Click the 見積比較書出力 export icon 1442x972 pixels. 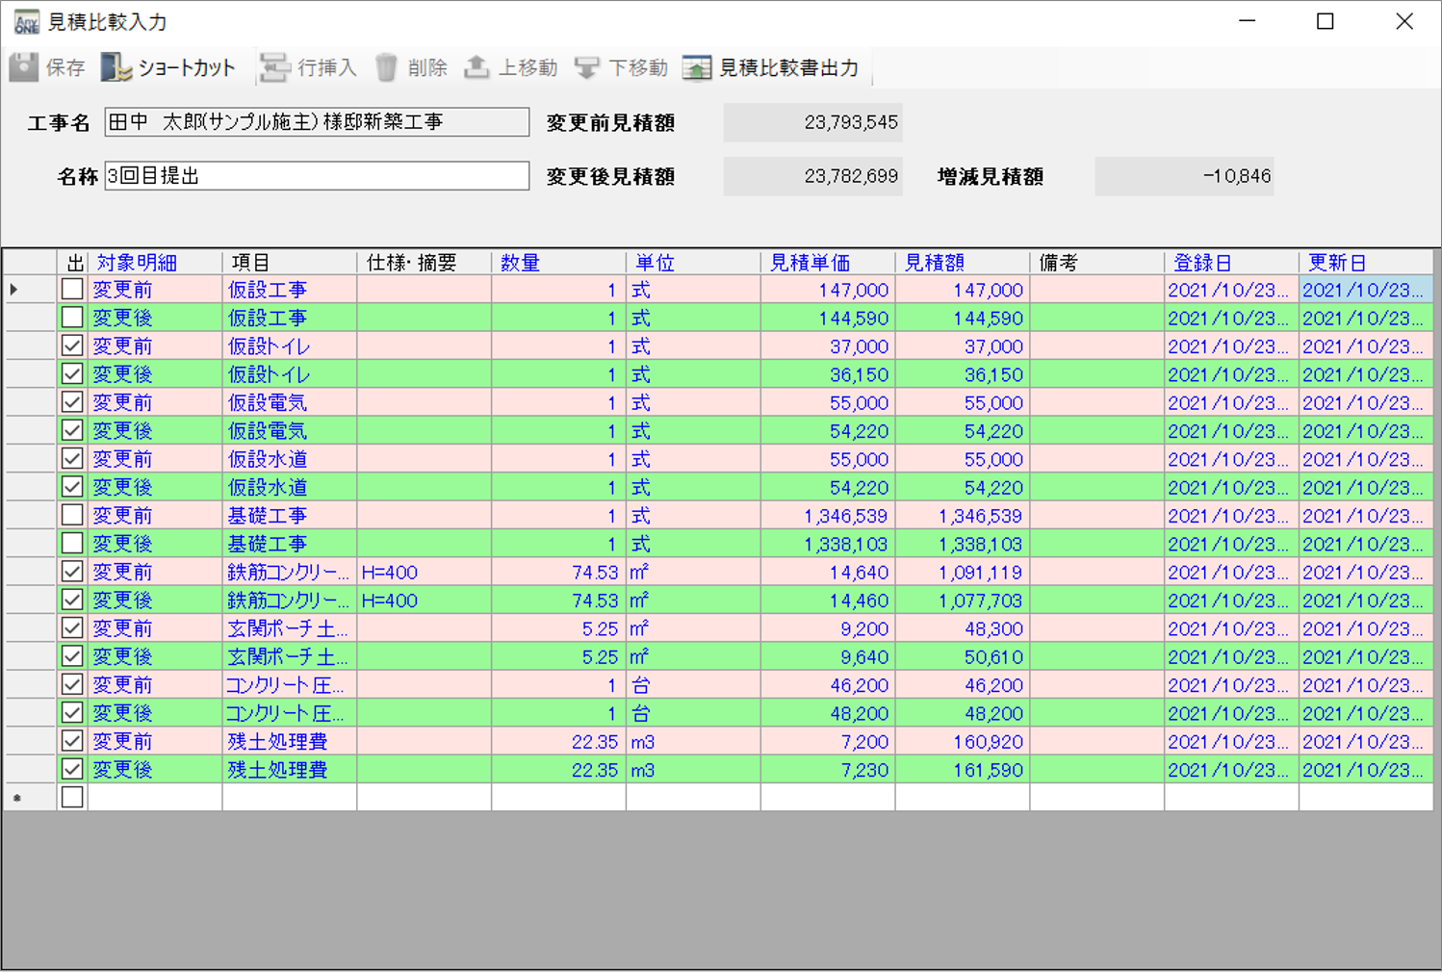coord(697,67)
